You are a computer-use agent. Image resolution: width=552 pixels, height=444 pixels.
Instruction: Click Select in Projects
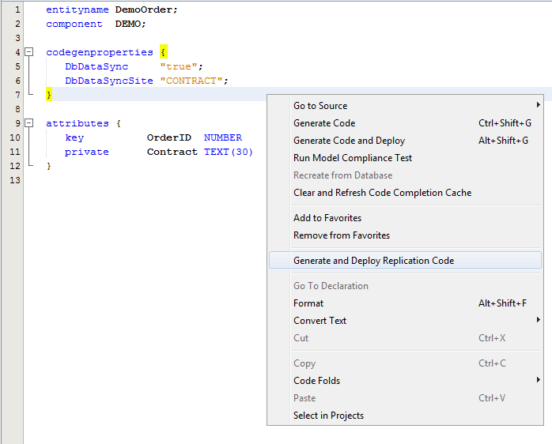[328, 416]
